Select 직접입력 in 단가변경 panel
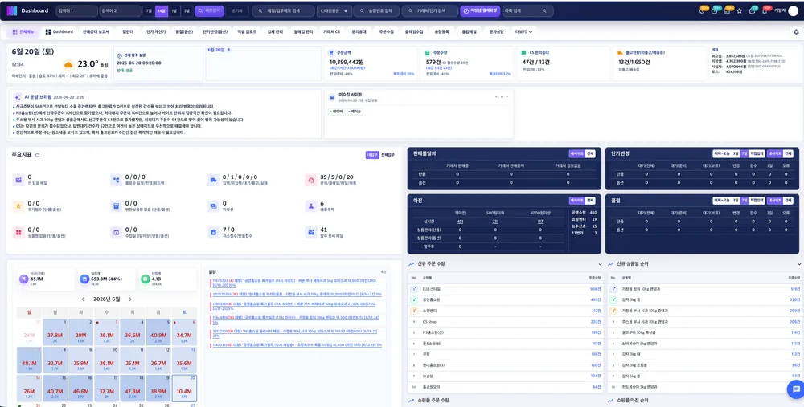The width and height of the screenshot is (804, 407). pos(757,153)
